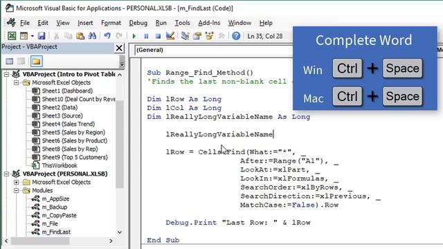Open the Add-Ins menu
The height and width of the screenshot is (249, 443).
tap(209, 23)
